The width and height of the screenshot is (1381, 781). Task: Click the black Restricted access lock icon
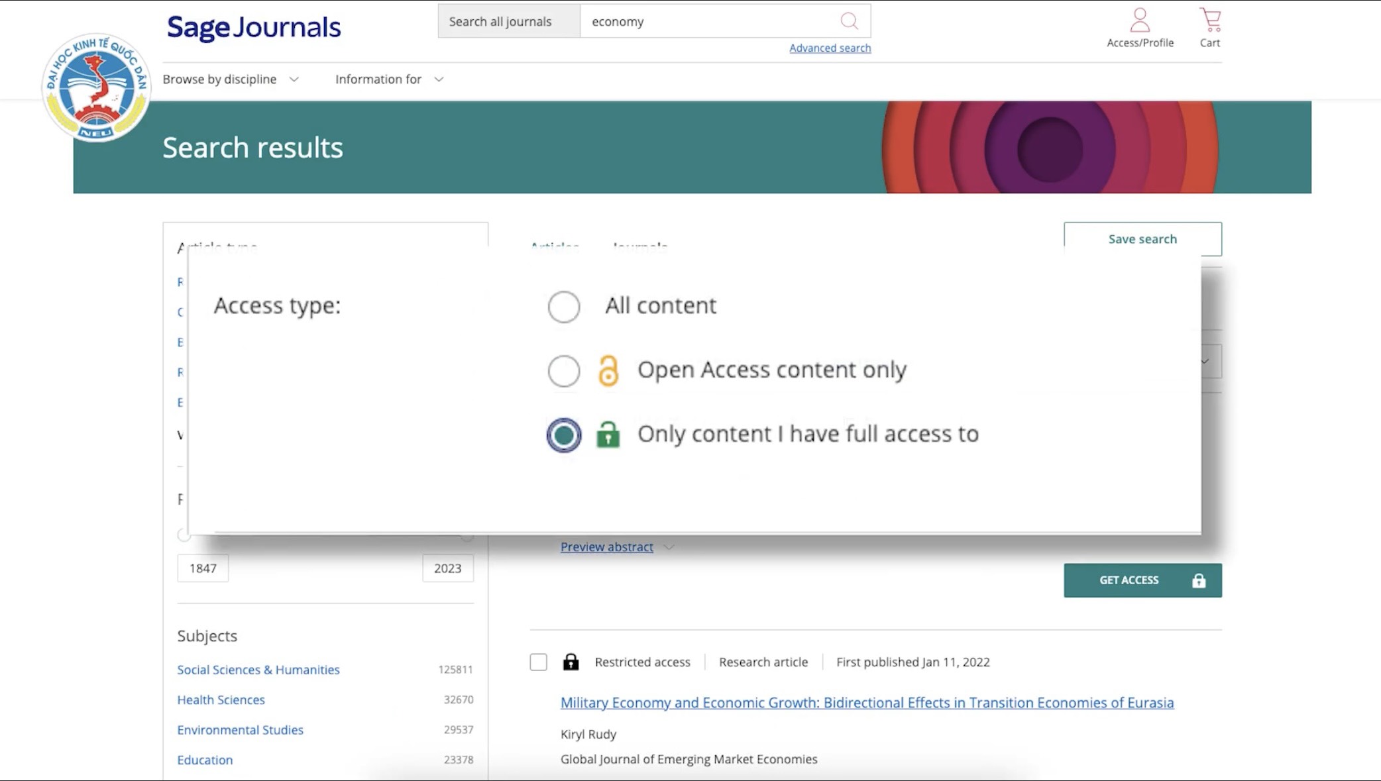click(571, 662)
